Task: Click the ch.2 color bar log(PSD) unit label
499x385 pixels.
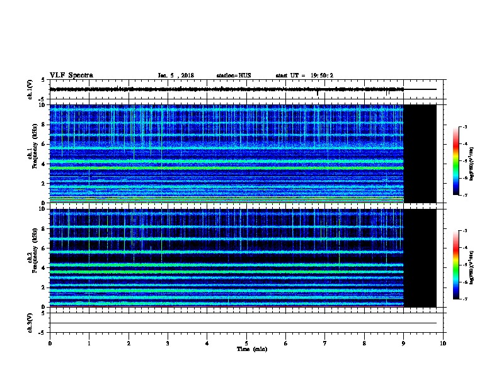Action: (472, 268)
